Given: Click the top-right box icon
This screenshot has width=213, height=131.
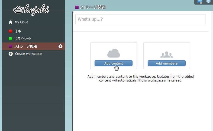Looking at the screenshot, I should [208, 1].
